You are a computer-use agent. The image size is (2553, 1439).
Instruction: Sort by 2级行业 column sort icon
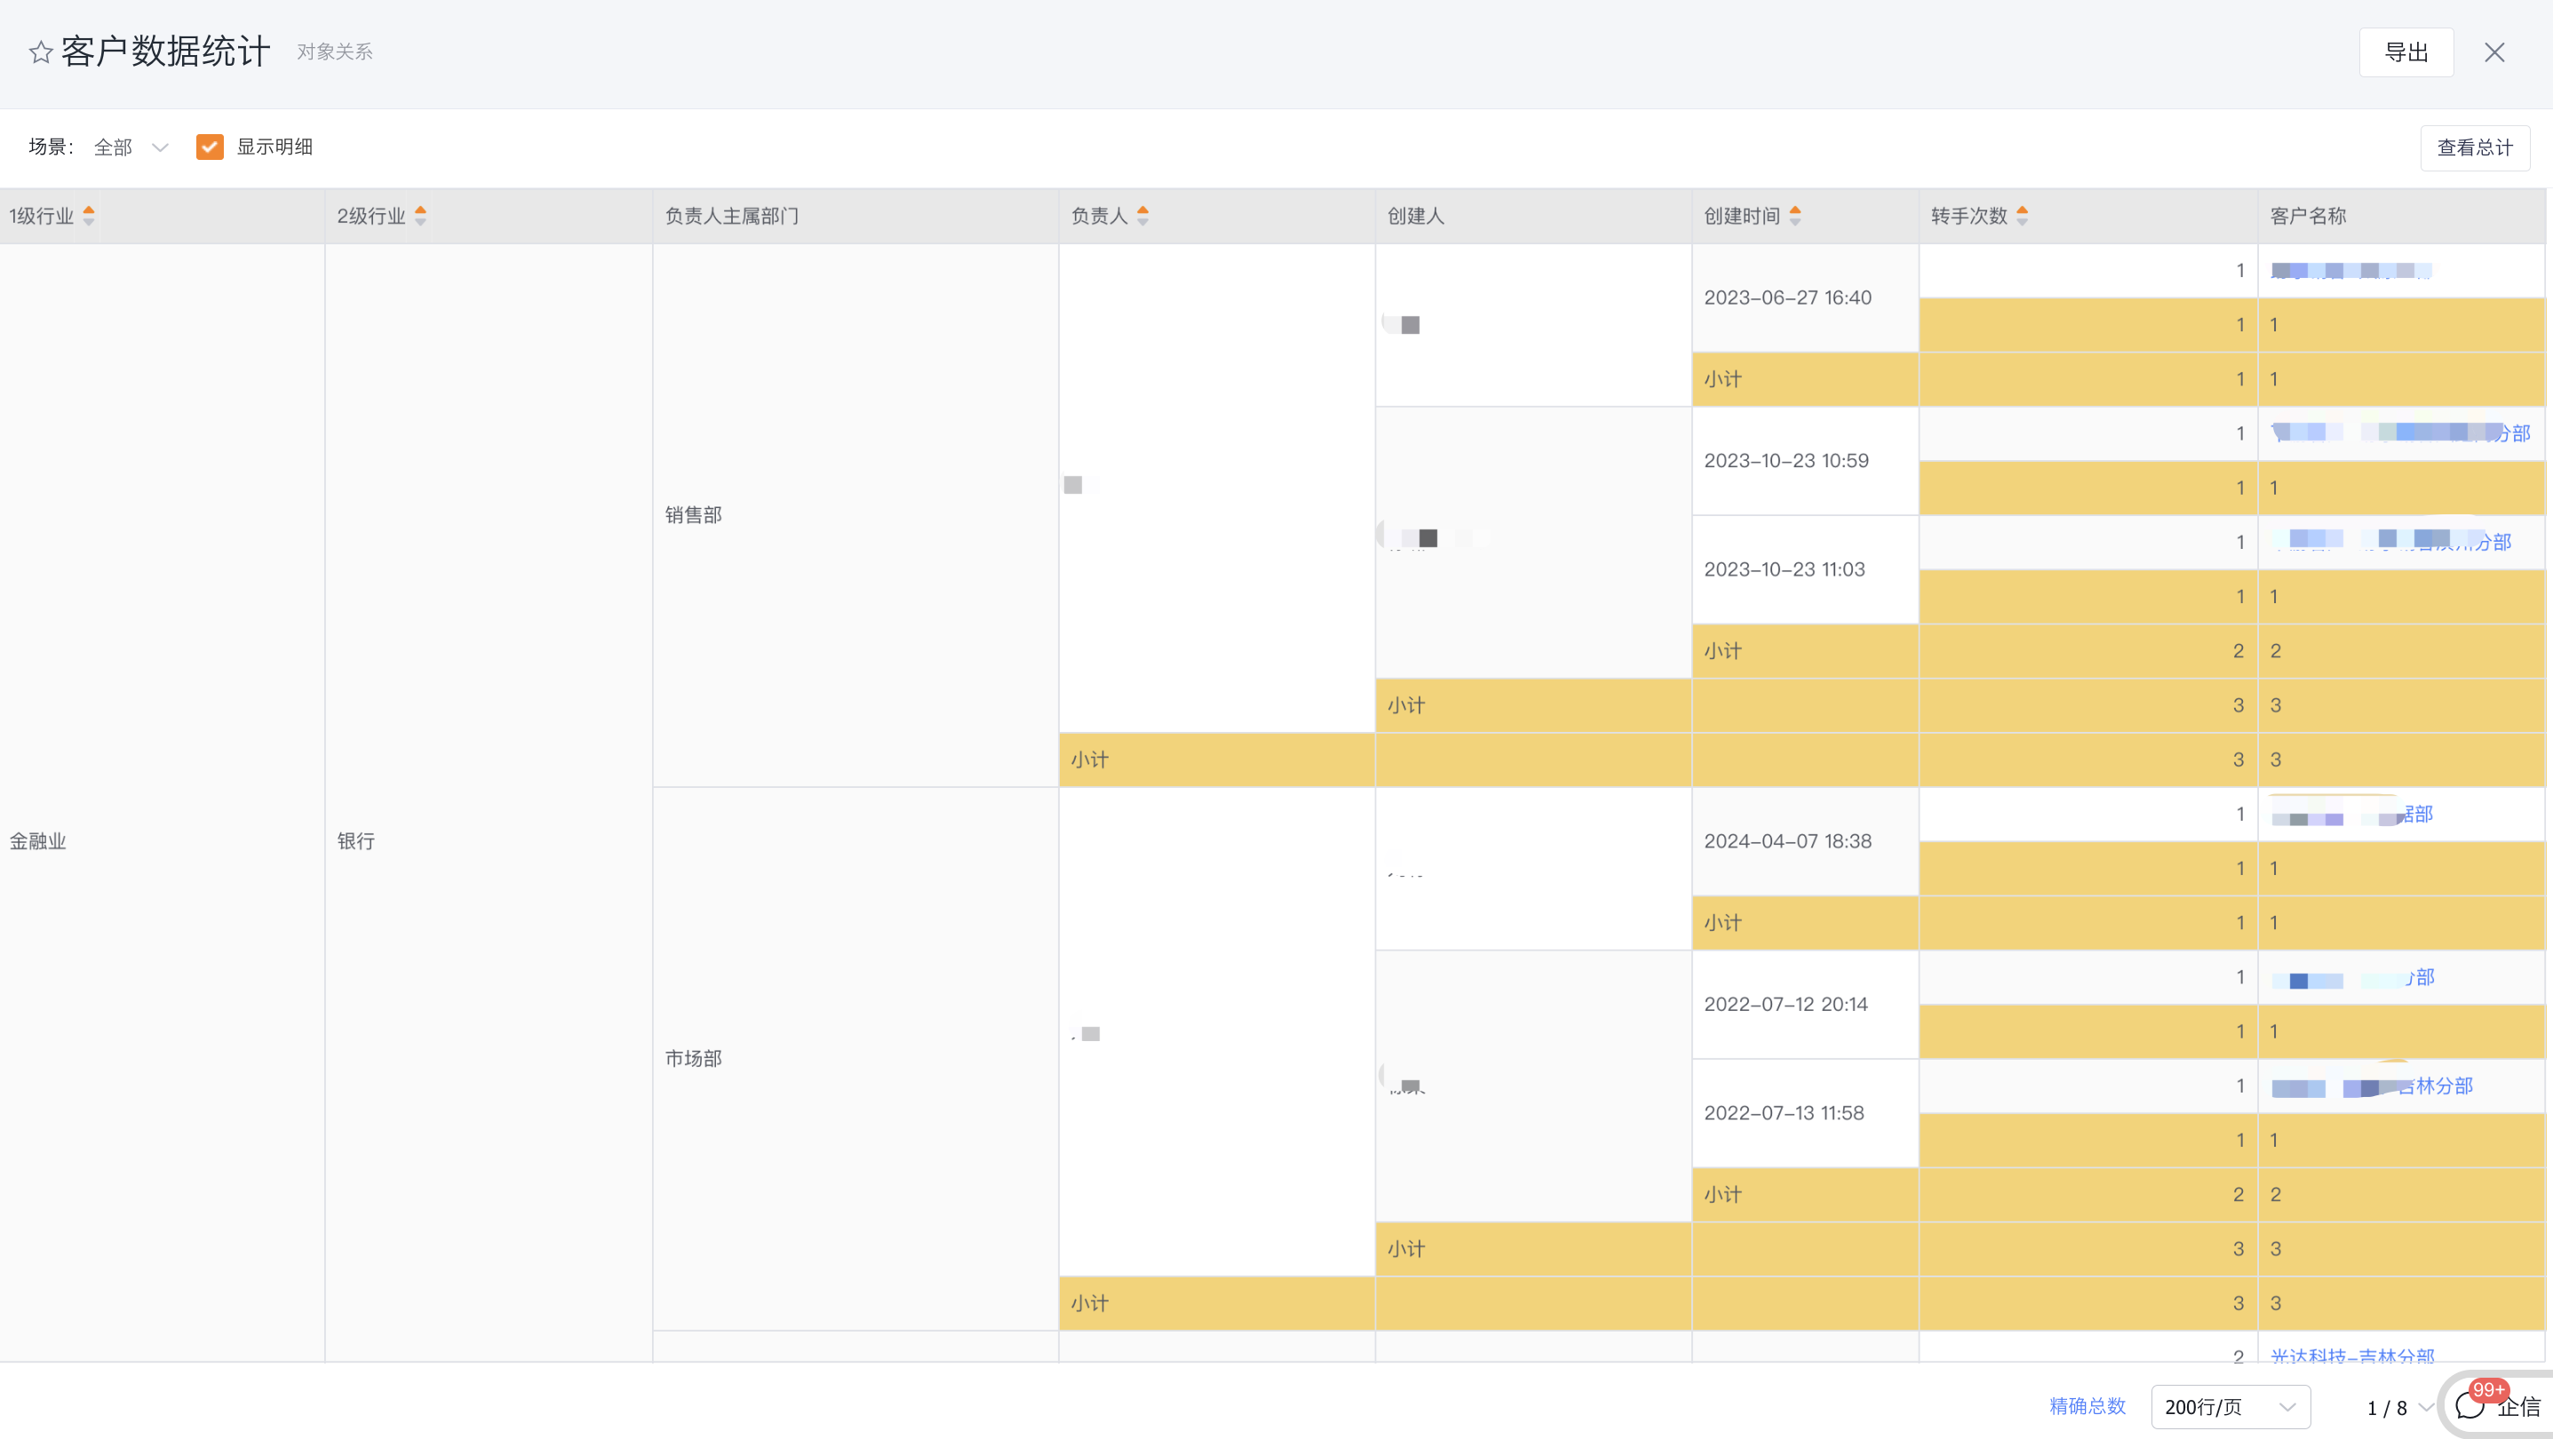420,215
